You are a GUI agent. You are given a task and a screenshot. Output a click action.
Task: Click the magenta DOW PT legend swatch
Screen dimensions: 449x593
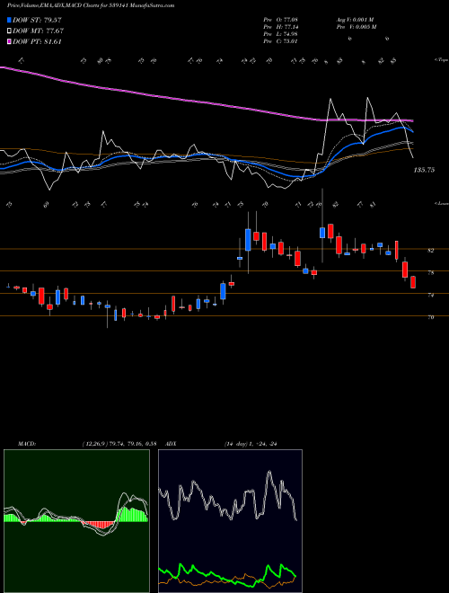9,41
